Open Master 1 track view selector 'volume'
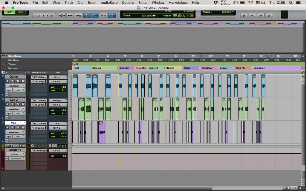 pos(15,154)
